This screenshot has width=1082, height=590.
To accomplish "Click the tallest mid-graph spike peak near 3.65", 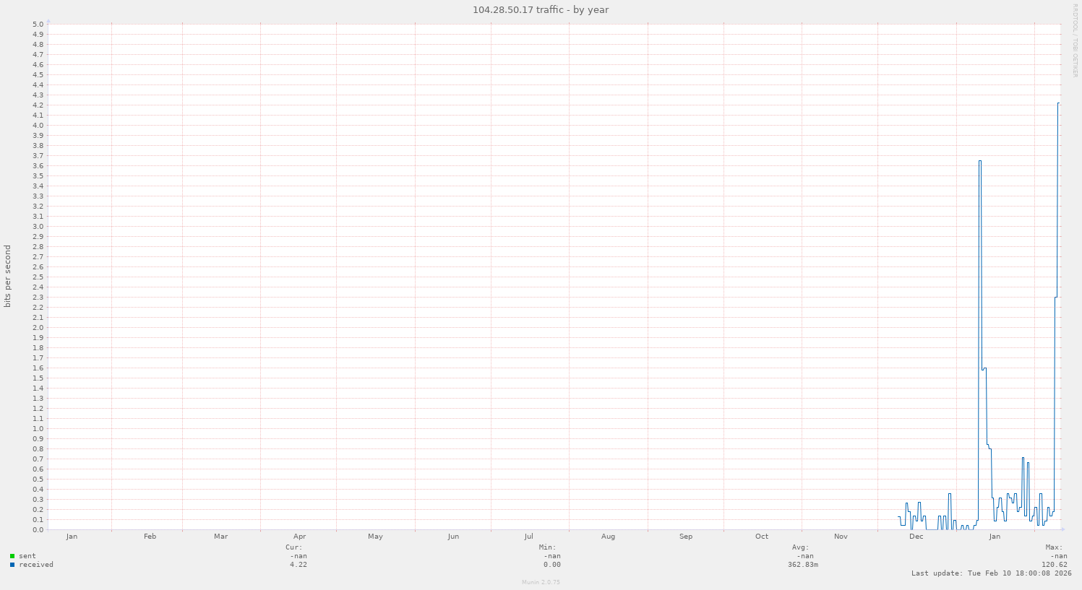I will tap(980, 161).
